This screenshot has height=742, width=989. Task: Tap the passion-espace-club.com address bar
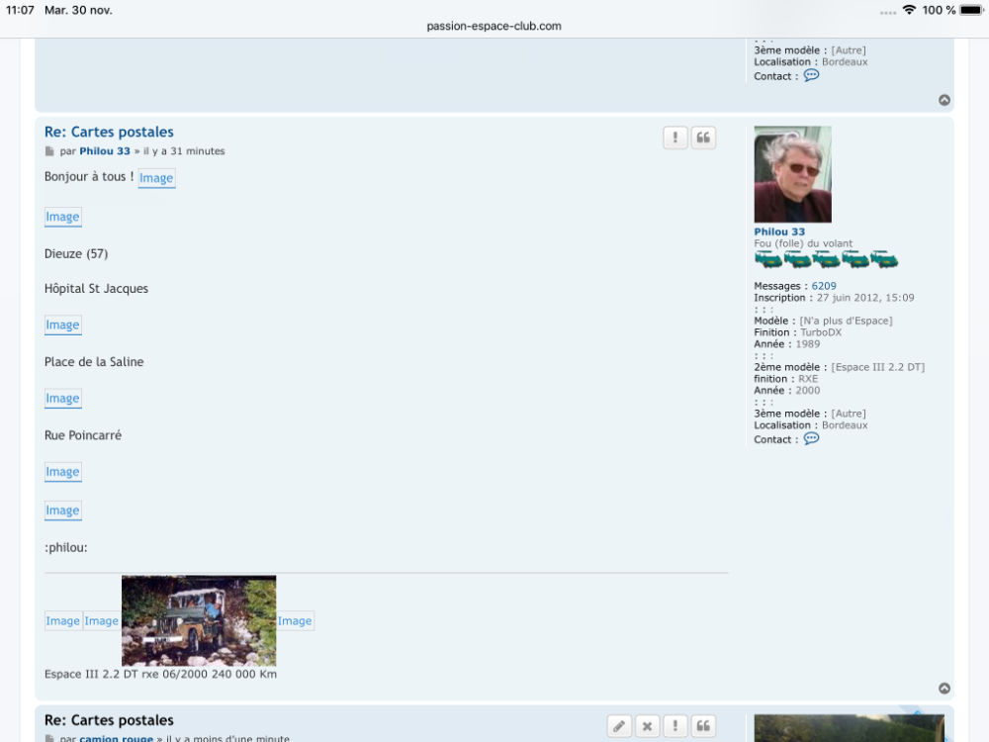point(494,26)
